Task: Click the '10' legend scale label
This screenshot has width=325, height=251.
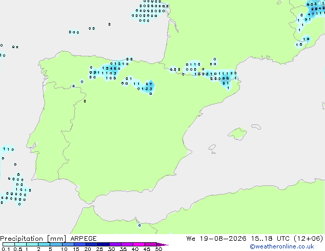Action: point(64,249)
